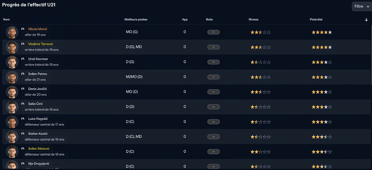372x170 pixels.
Task: Click the person icon beside Nikola Manić
Action: click(x=23, y=29)
